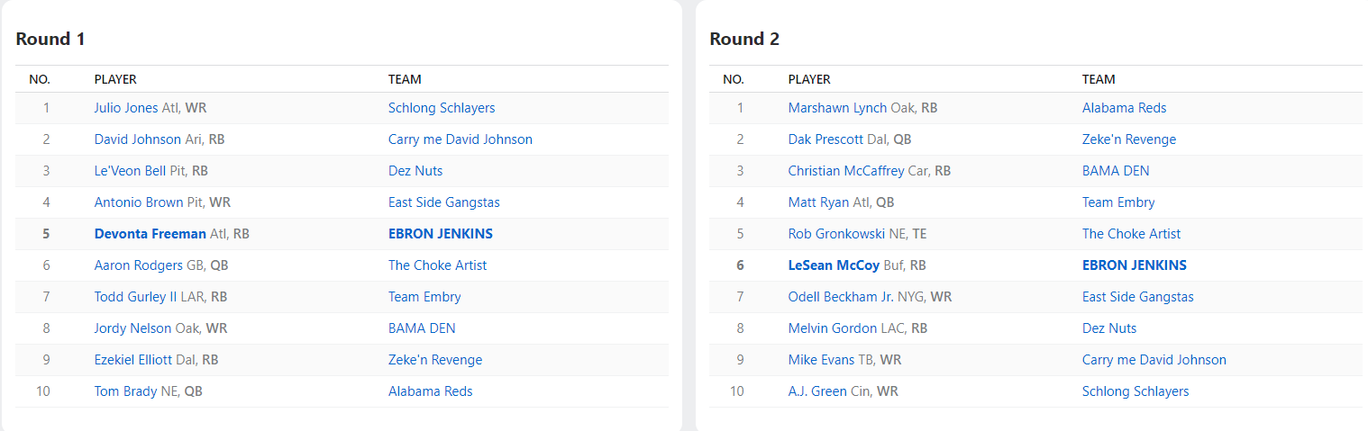Open LeSean McCoy player profile
Viewport: 1368px width, 431px height.
(x=834, y=265)
